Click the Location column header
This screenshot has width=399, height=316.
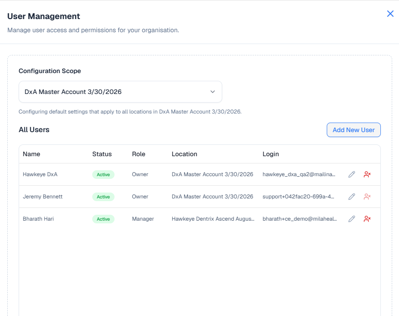pyautogui.click(x=184, y=154)
